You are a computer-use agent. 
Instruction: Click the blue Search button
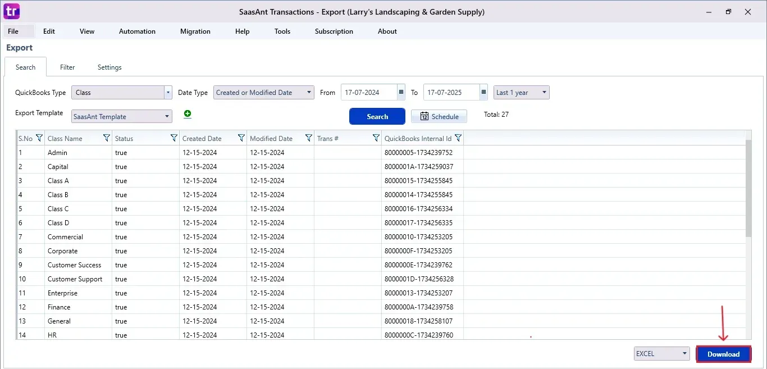pos(377,116)
